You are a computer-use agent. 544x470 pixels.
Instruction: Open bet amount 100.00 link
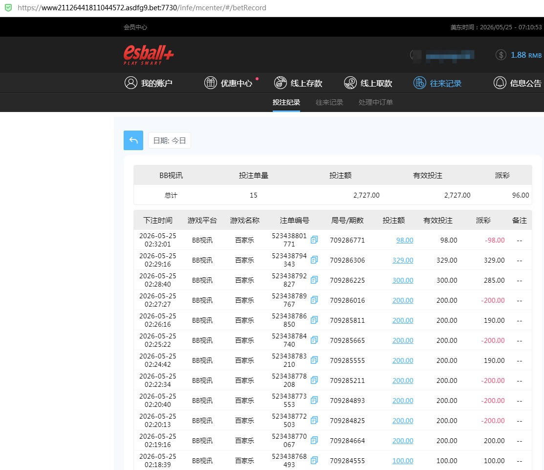[402, 461]
